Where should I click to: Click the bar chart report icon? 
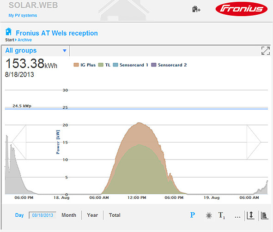click(x=265, y=215)
